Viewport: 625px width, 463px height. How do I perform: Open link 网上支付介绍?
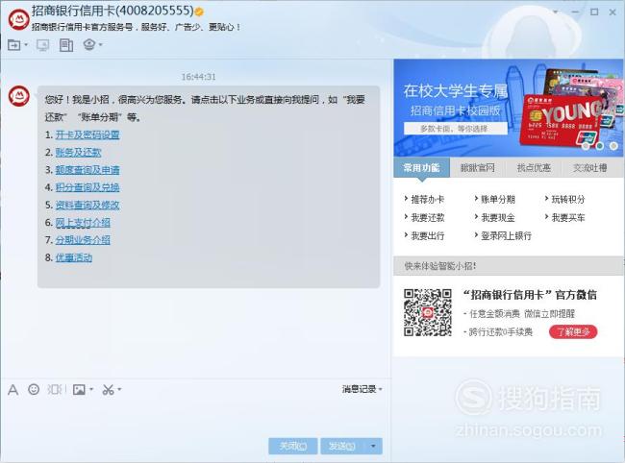coord(83,222)
